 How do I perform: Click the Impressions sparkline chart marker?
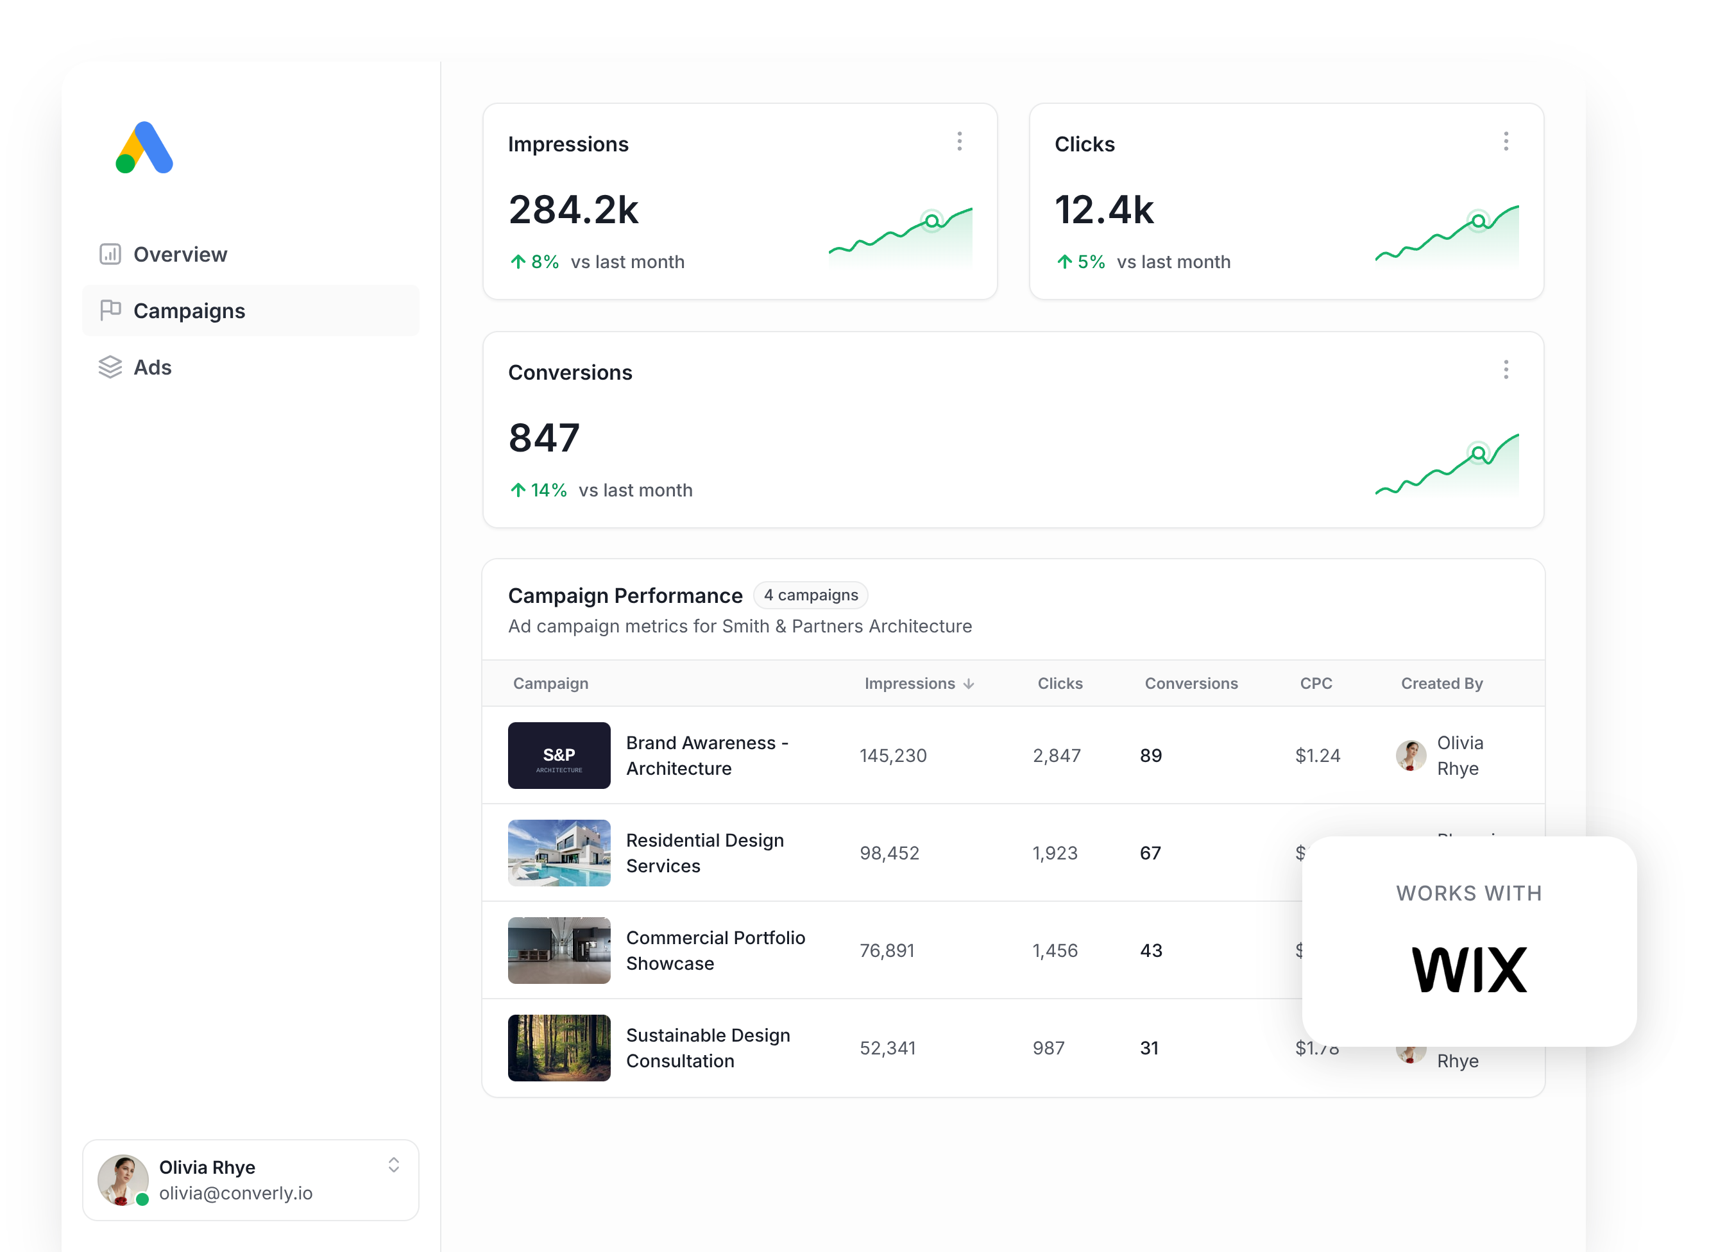[931, 221]
